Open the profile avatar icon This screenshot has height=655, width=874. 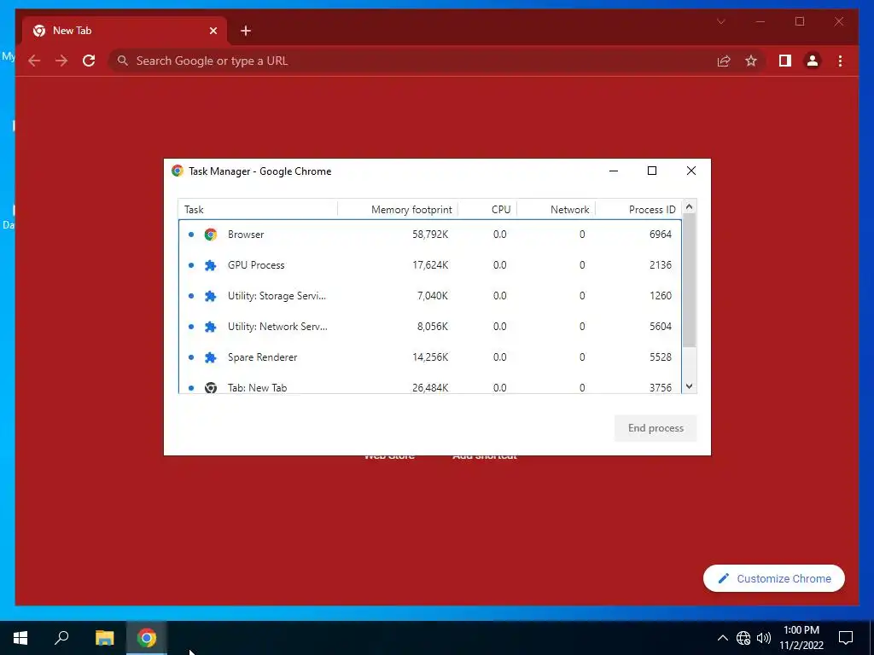pos(813,61)
